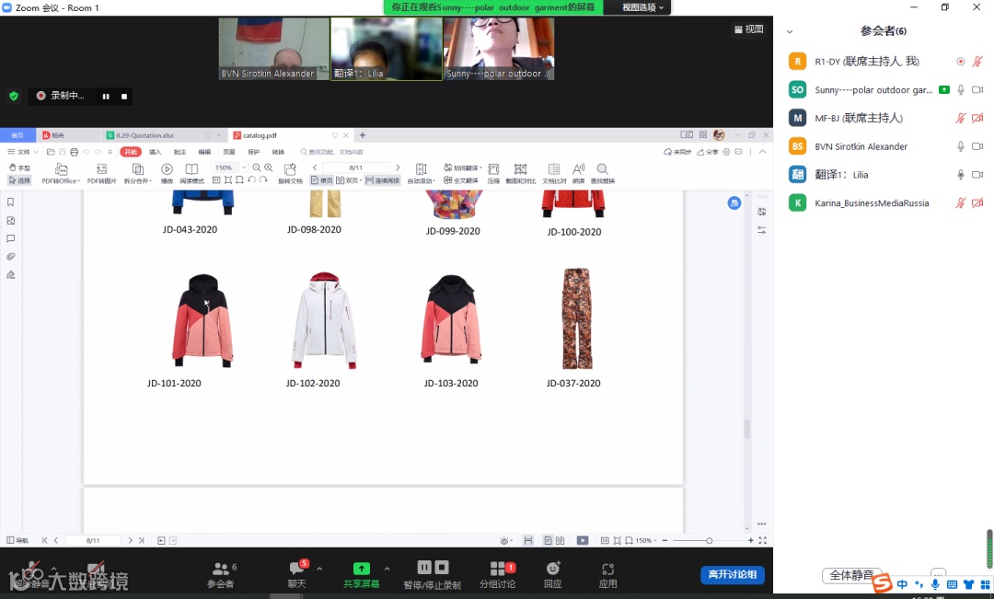Toggle microphone for BVN Sirotkin Alexander
Screen dimensions: 994x599
pyautogui.click(x=961, y=146)
